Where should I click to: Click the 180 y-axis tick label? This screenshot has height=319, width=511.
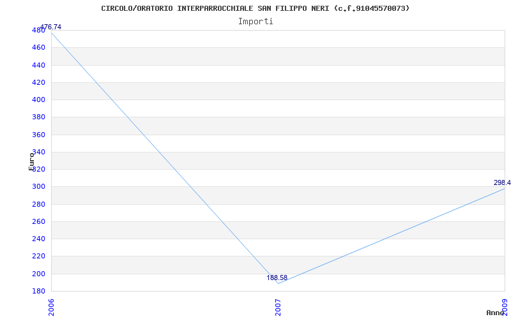[38, 291]
